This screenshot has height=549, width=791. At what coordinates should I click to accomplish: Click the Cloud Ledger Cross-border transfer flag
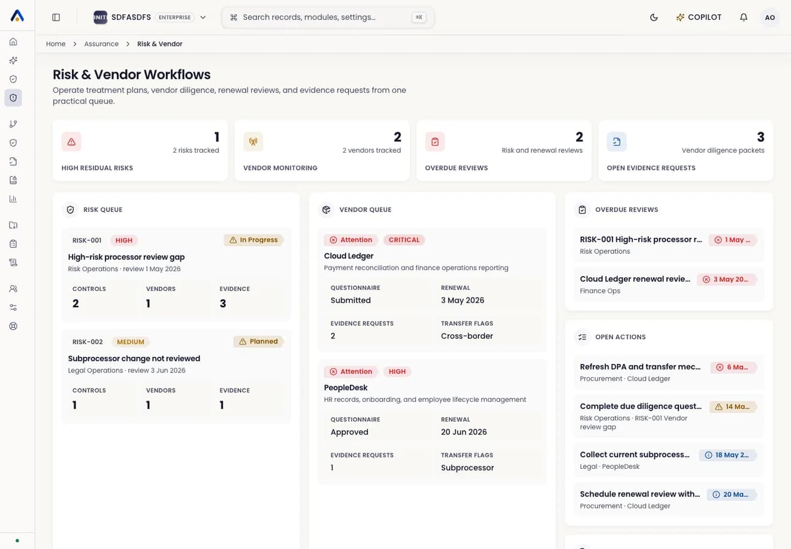[x=467, y=336]
